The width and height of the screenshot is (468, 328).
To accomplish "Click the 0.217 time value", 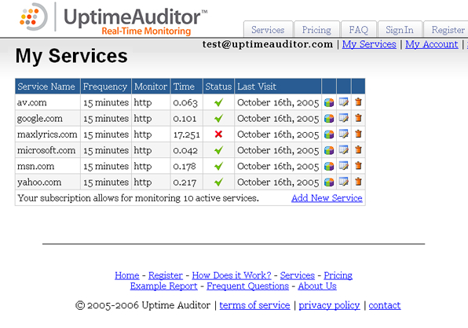I will [185, 182].
